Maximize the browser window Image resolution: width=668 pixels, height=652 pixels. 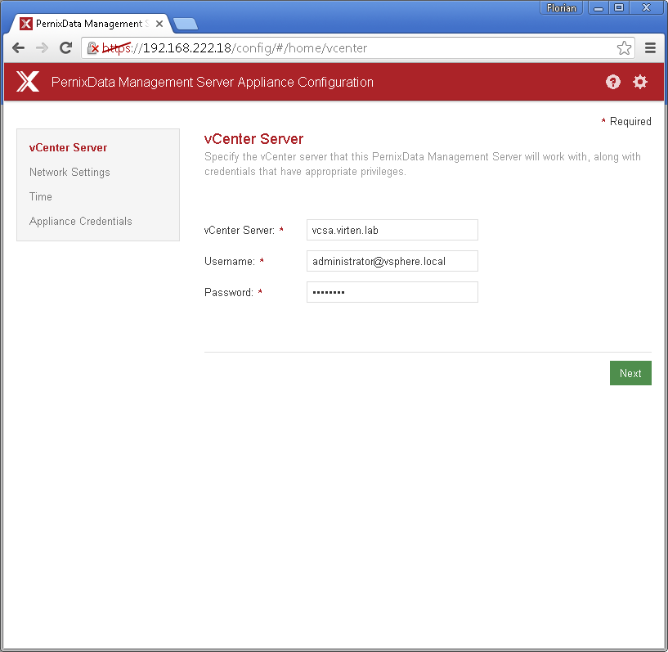(619, 7)
